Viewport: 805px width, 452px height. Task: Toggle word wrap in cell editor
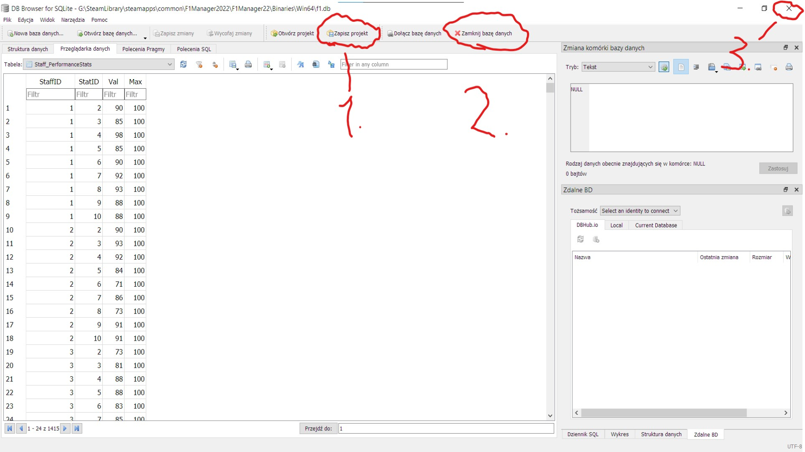tap(681, 67)
